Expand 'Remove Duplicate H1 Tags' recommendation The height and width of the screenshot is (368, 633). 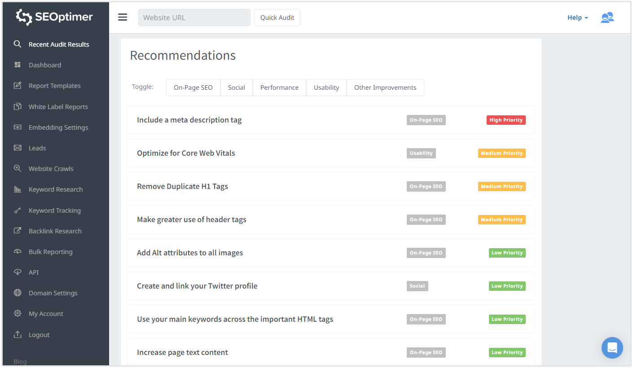tap(182, 186)
